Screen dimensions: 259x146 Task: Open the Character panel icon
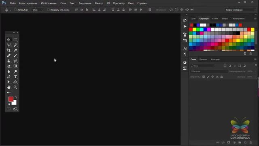(x=185, y=49)
